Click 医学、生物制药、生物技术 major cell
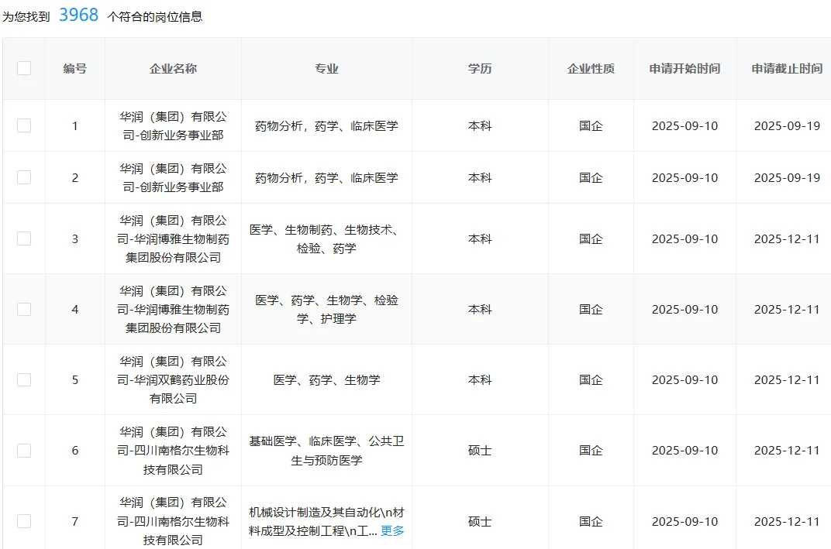Screen dimensions: 831x549 [x=326, y=238]
